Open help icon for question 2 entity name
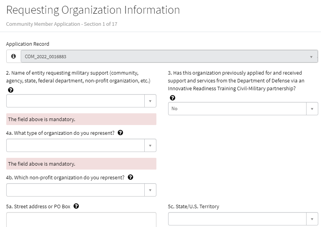321x227 pixels. pos(10,90)
